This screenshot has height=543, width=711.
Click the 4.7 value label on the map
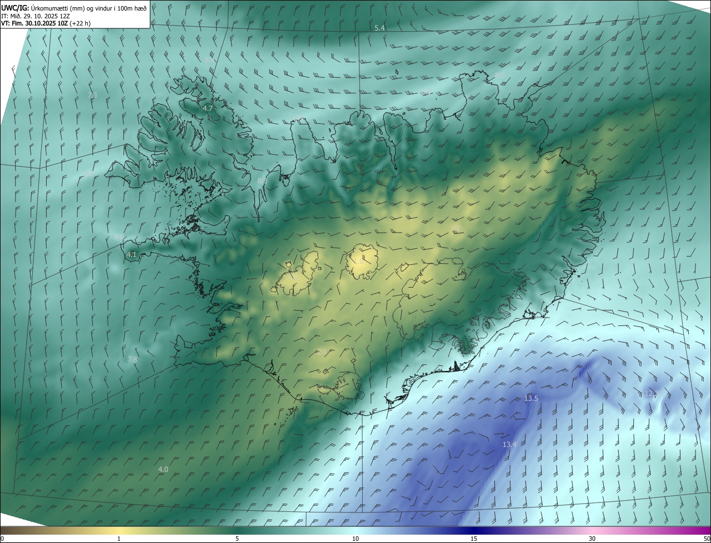(208, 108)
